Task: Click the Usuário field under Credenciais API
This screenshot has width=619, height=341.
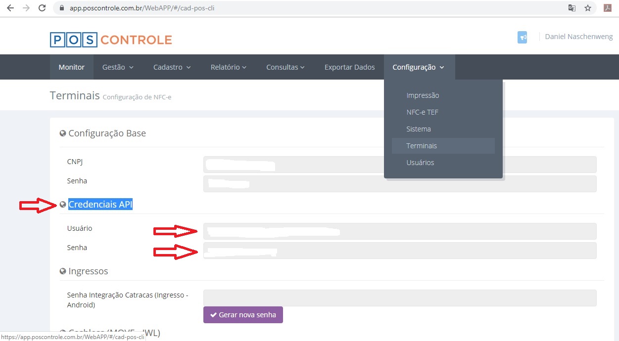Action: coord(400,231)
